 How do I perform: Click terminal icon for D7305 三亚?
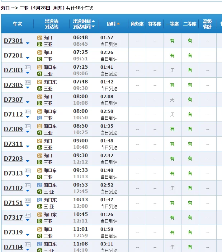[x=39, y=88]
